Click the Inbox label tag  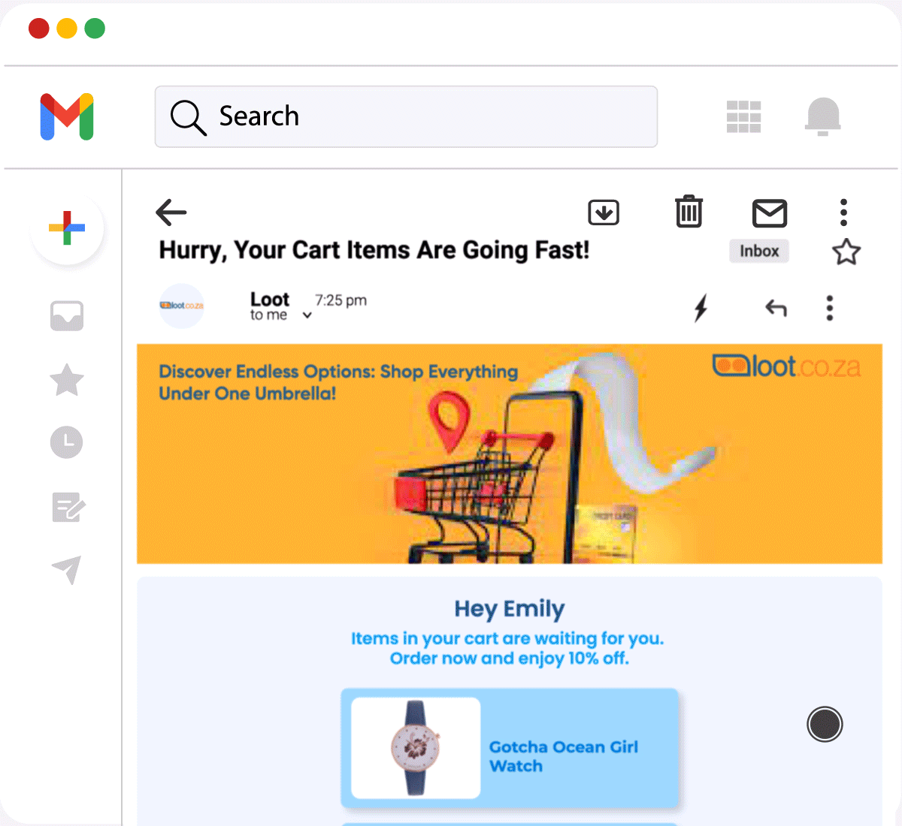[x=759, y=251]
